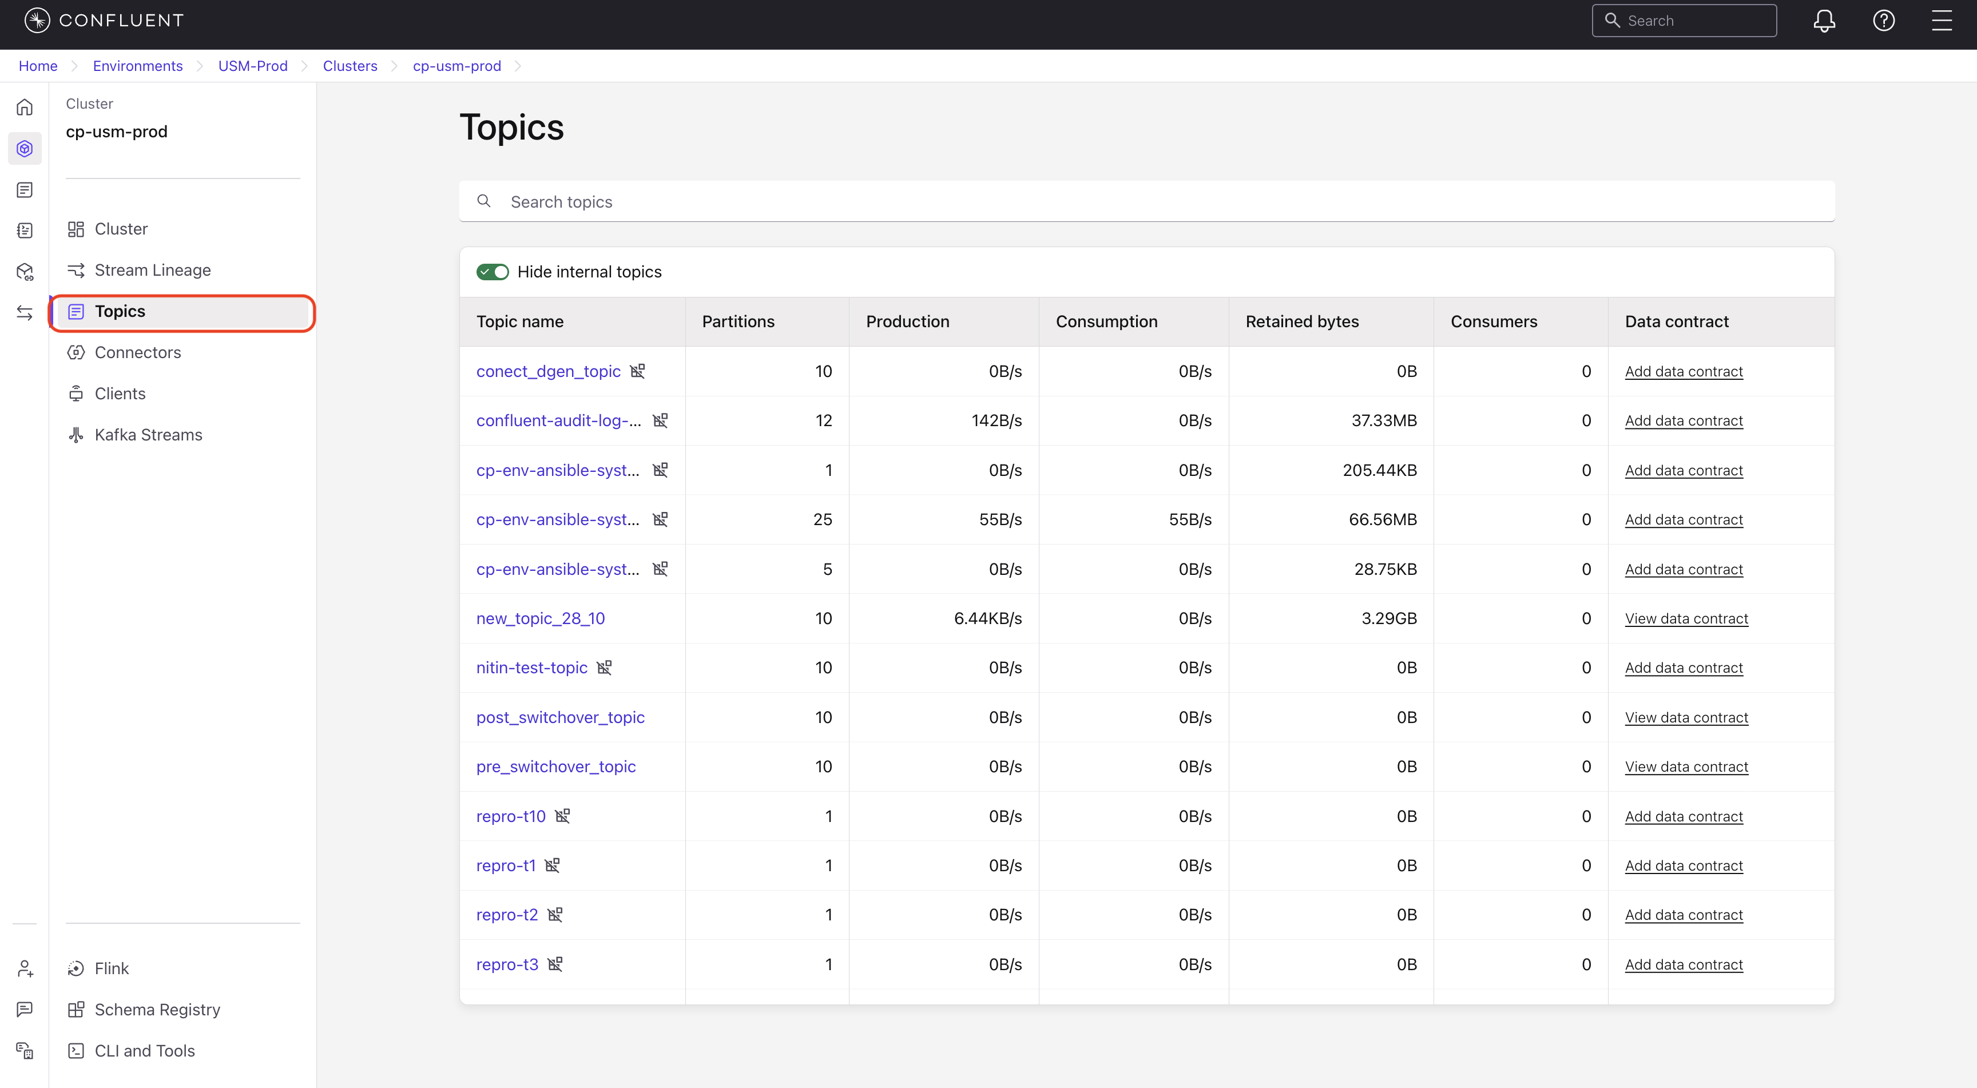Open the new_topic_28_10 topic link
The height and width of the screenshot is (1088, 1977).
tap(540, 618)
